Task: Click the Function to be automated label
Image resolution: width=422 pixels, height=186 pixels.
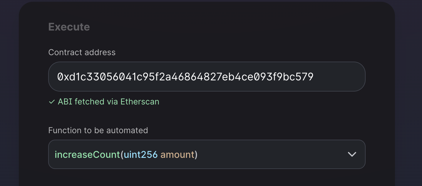Action: click(98, 130)
